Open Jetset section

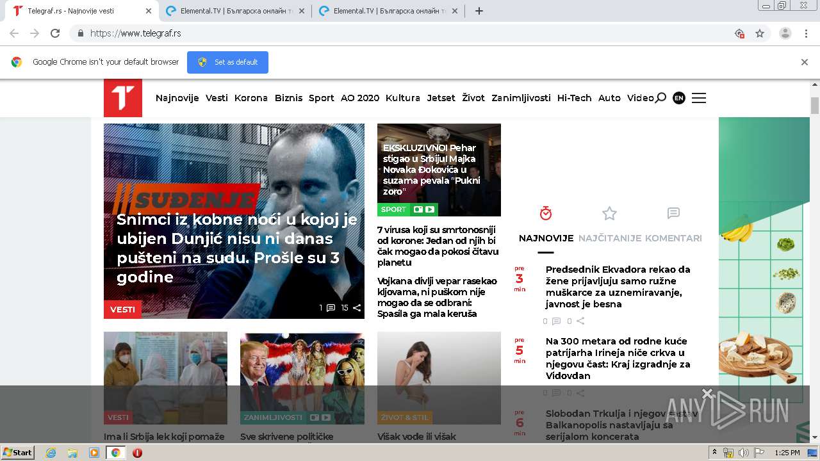441,98
